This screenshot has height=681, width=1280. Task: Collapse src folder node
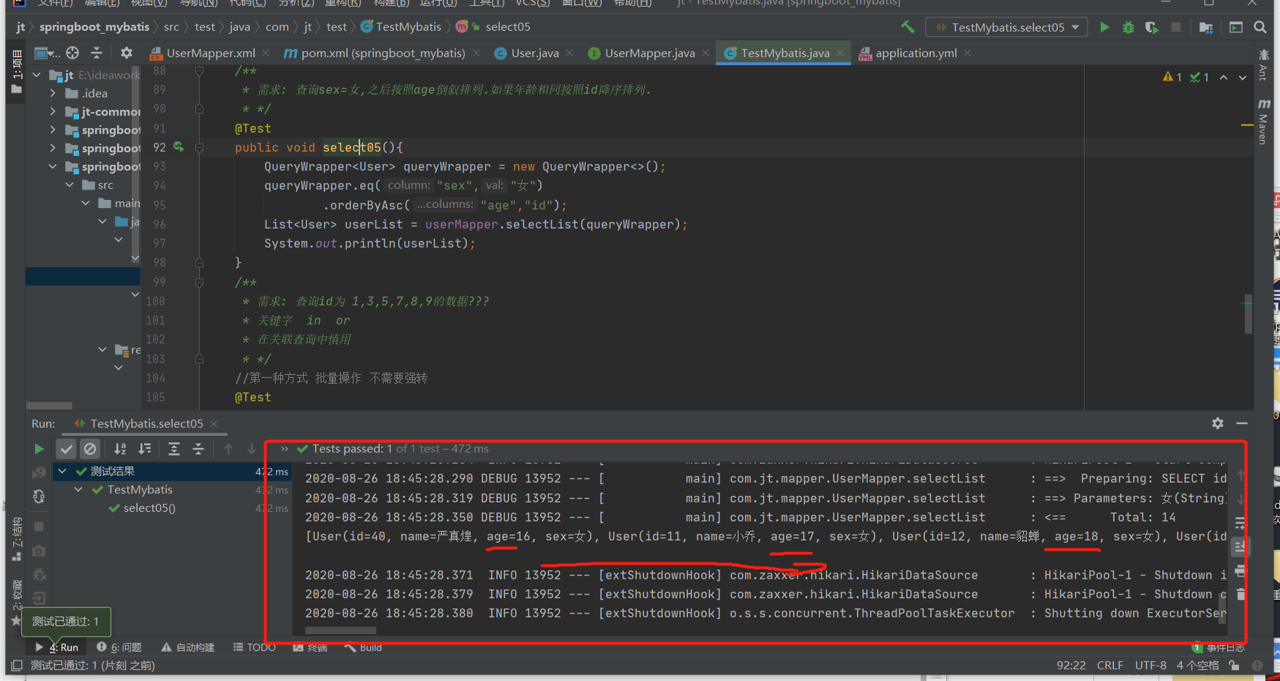point(70,185)
